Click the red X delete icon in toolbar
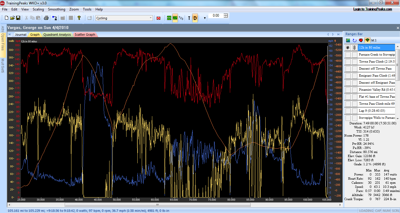Image resolution: width=400 pixels, height=213 pixels. 158,18
